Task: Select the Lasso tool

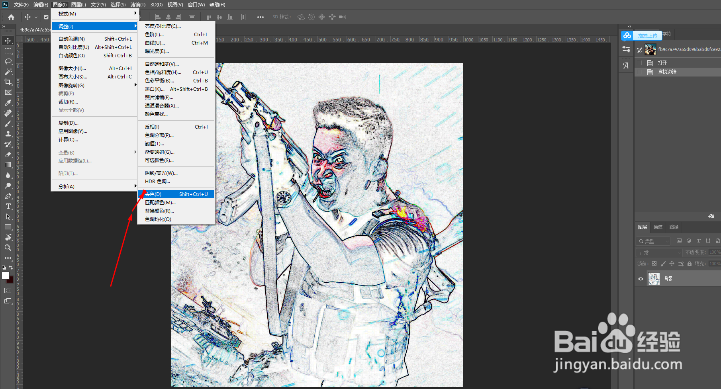Action: 8,61
